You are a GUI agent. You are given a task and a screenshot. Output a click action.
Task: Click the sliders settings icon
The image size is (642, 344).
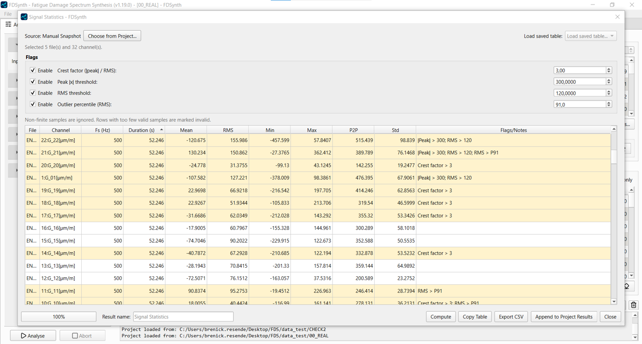pyautogui.click(x=9, y=24)
